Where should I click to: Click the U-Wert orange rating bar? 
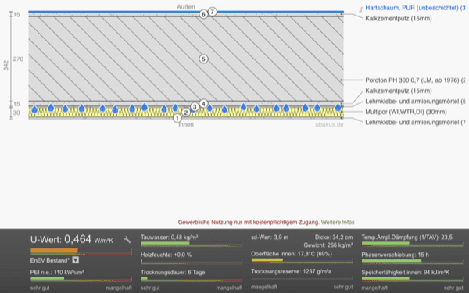pos(54,251)
